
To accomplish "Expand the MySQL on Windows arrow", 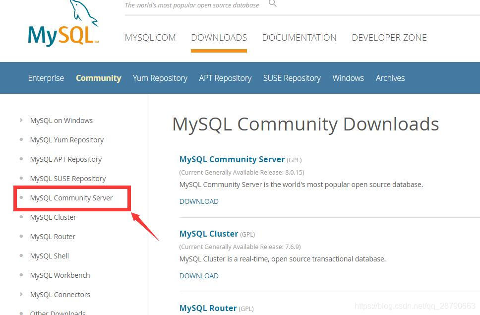I will pyautogui.click(x=21, y=120).
